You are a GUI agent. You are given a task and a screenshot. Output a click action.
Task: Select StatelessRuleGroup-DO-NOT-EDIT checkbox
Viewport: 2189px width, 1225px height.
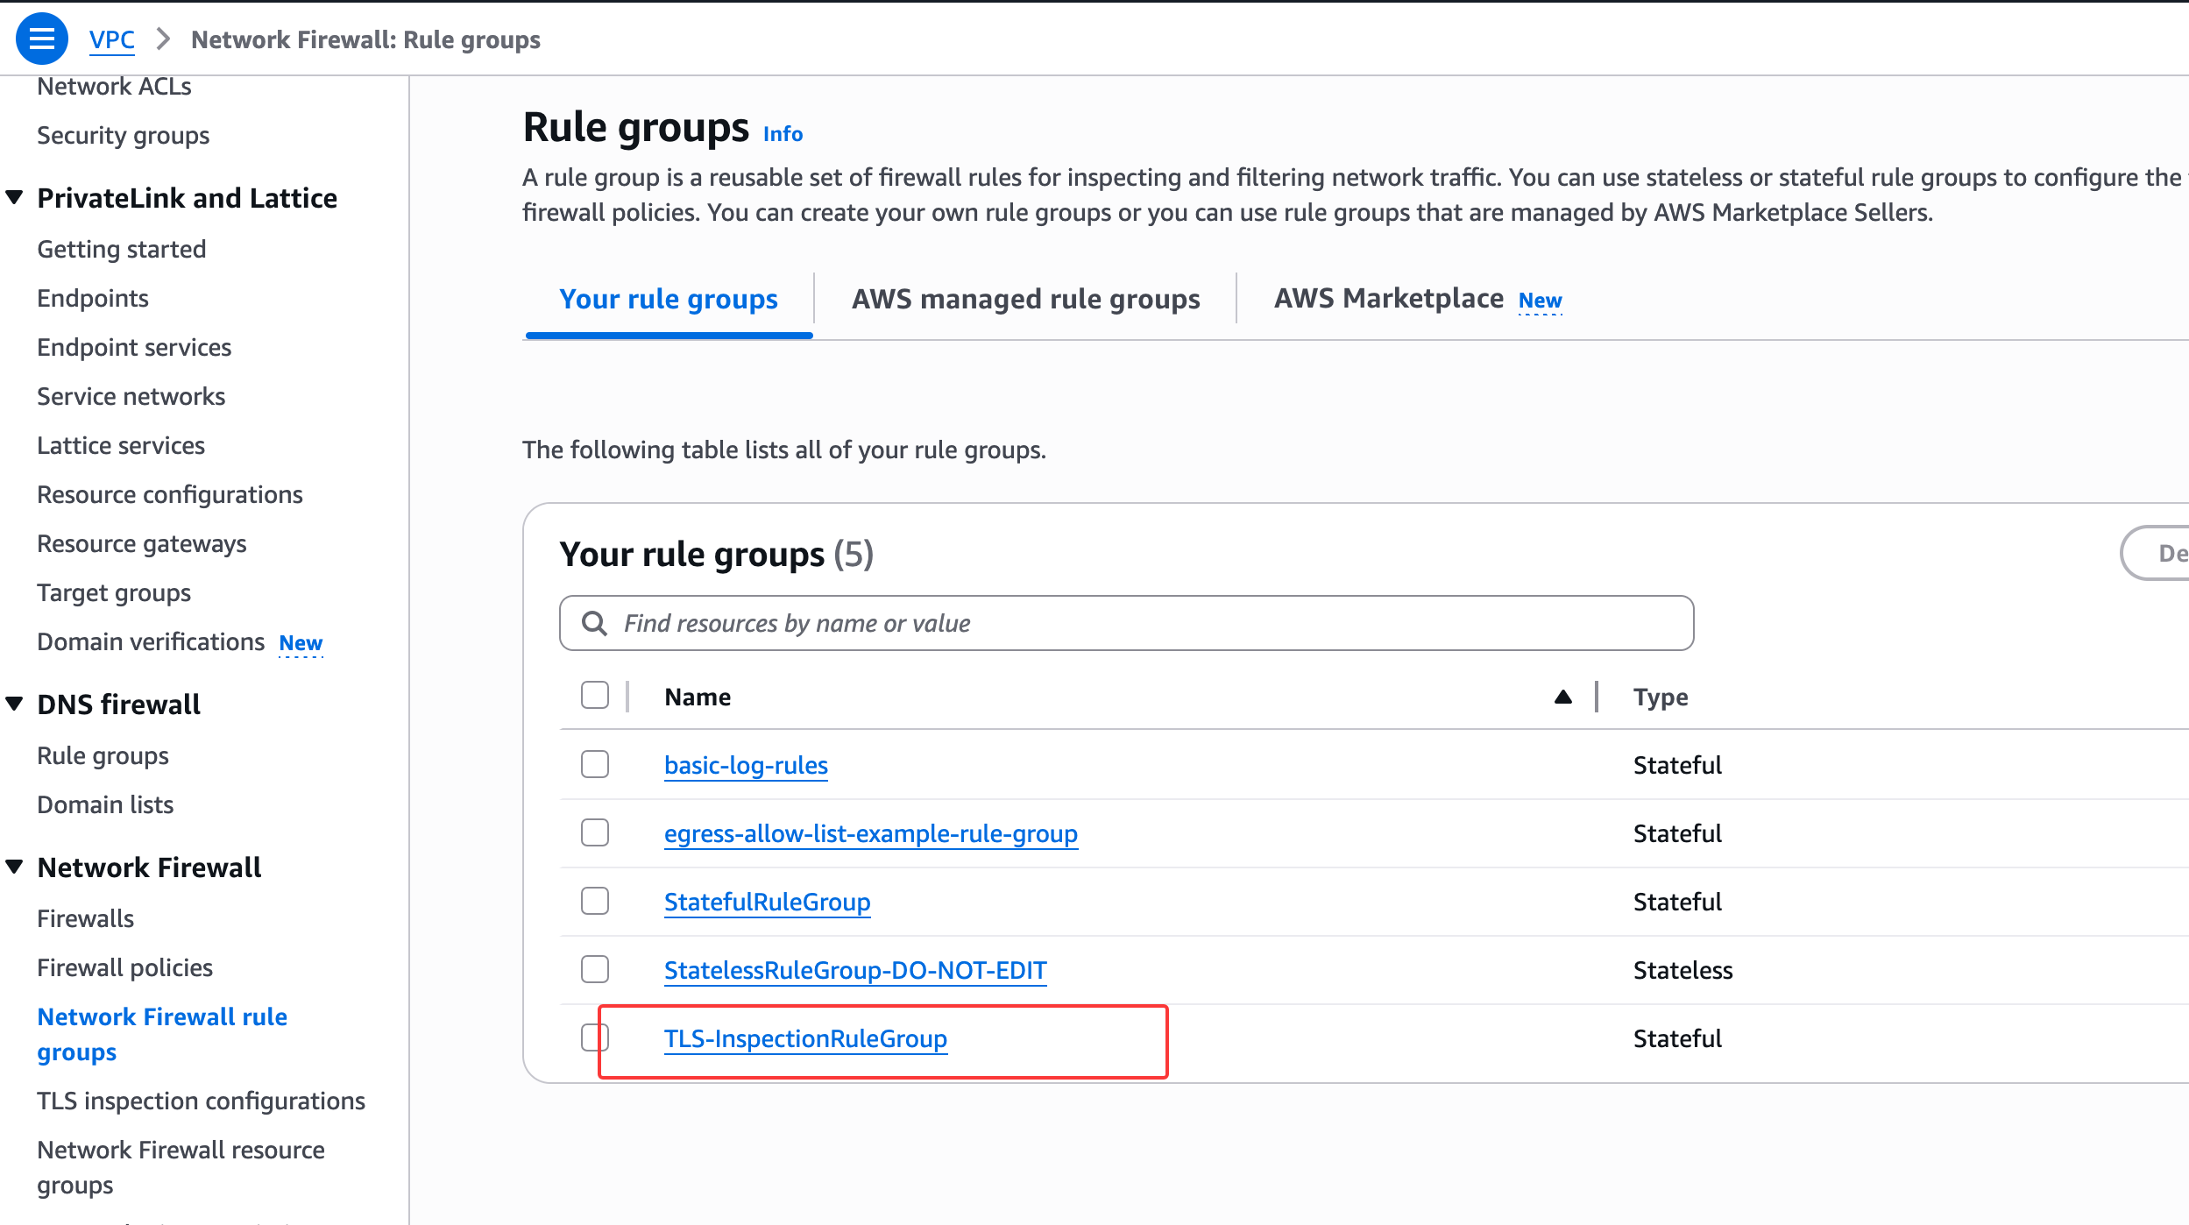pyautogui.click(x=594, y=969)
